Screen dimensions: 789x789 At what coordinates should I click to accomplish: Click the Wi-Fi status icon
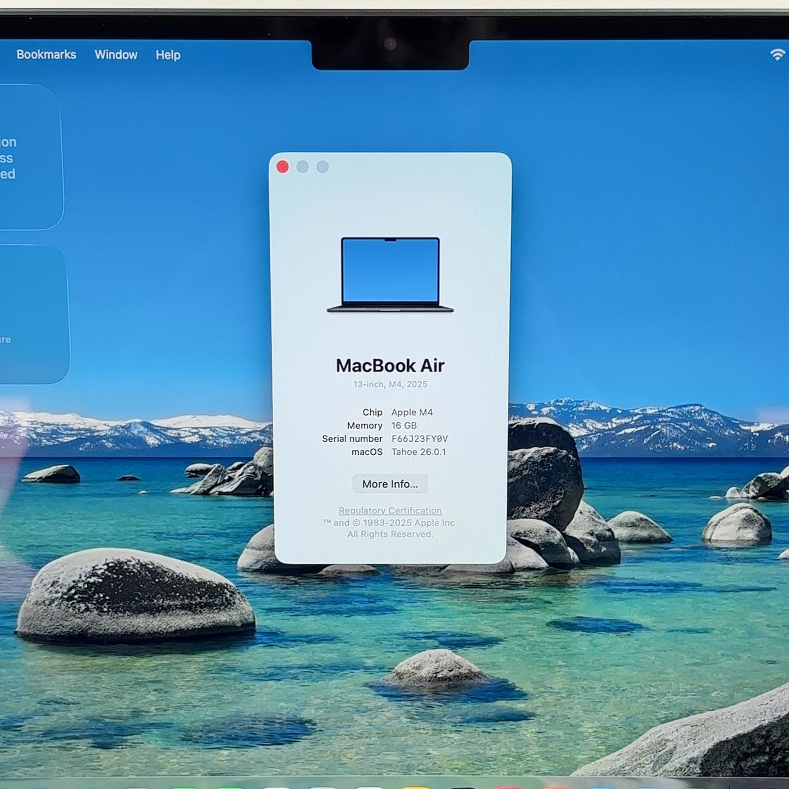click(778, 54)
